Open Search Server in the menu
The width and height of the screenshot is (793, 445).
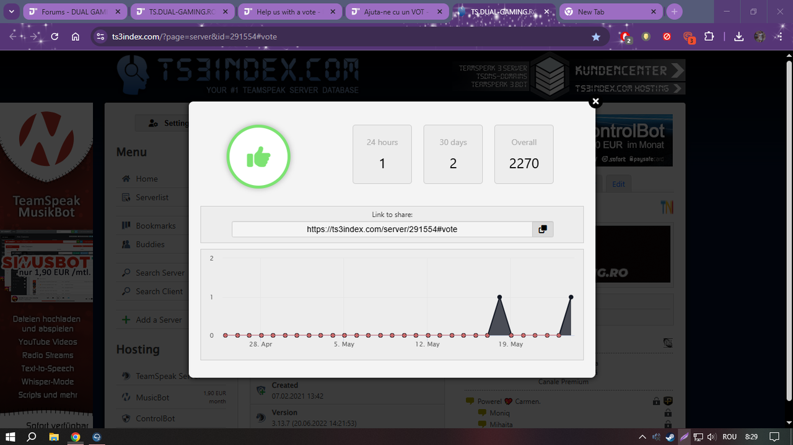point(160,273)
